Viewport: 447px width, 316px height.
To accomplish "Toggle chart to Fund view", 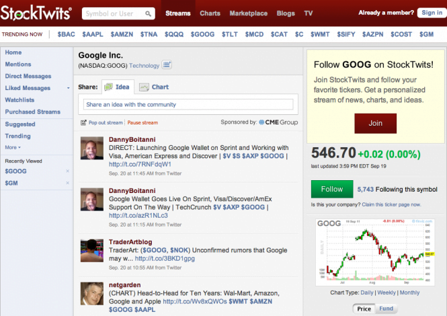I will tap(387, 309).
